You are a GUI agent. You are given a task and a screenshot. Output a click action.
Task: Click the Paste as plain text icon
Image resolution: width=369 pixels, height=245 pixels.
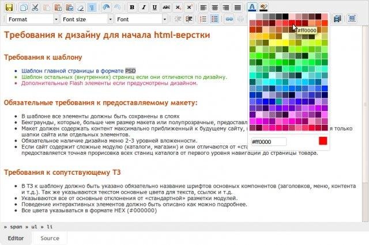coord(58,7)
